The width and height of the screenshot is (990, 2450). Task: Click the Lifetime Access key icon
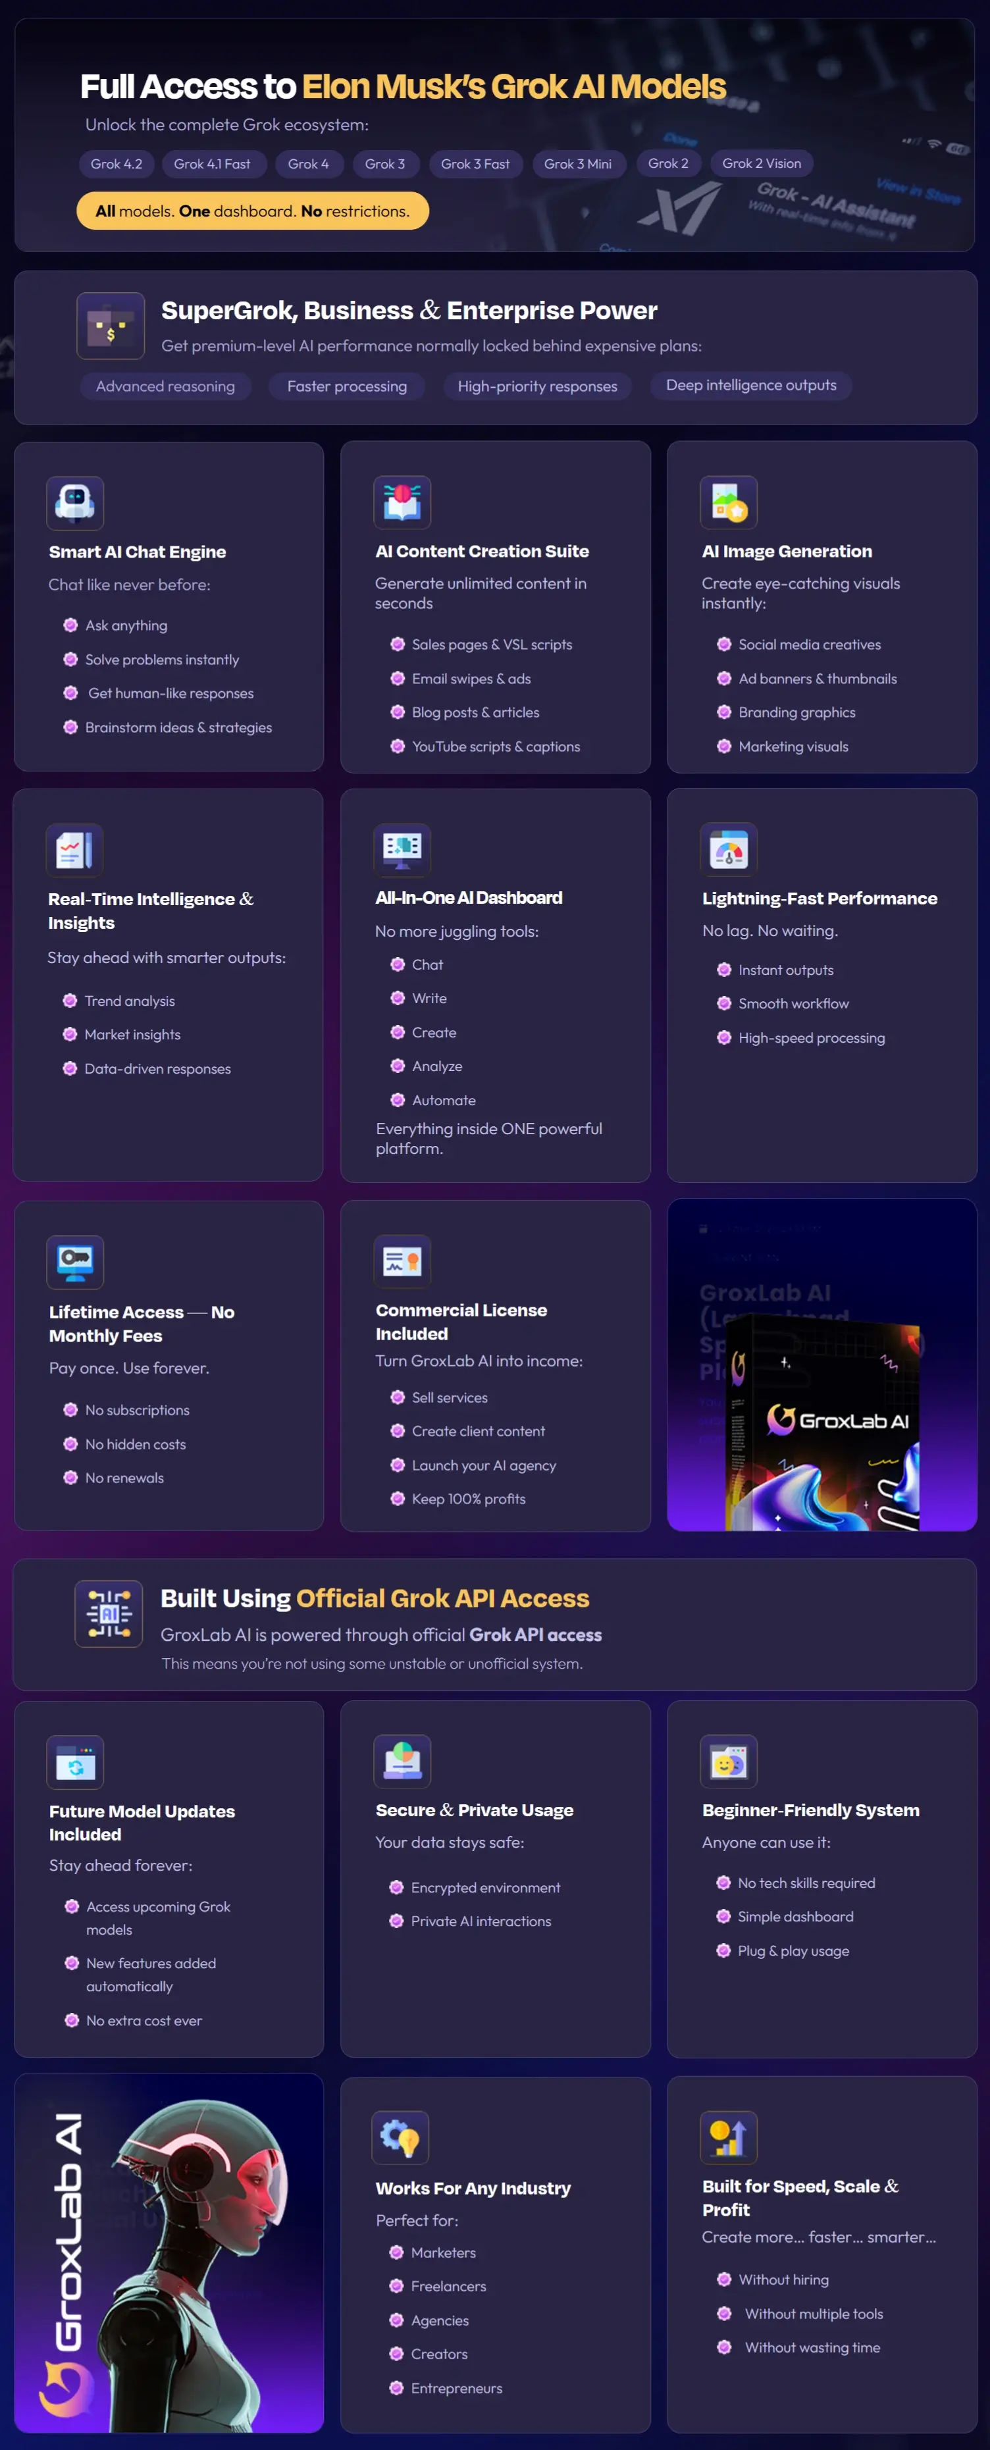coord(75,1262)
